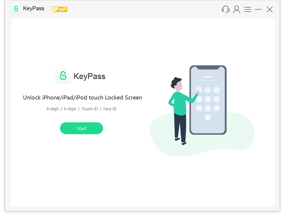Click the passcode dots on illustrated phone
The image size is (285, 217).
tap(208, 81)
